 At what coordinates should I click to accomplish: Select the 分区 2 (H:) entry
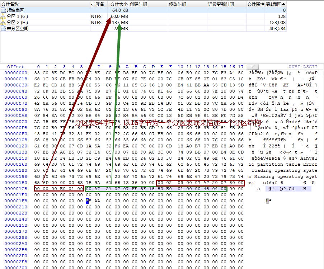click(17, 22)
